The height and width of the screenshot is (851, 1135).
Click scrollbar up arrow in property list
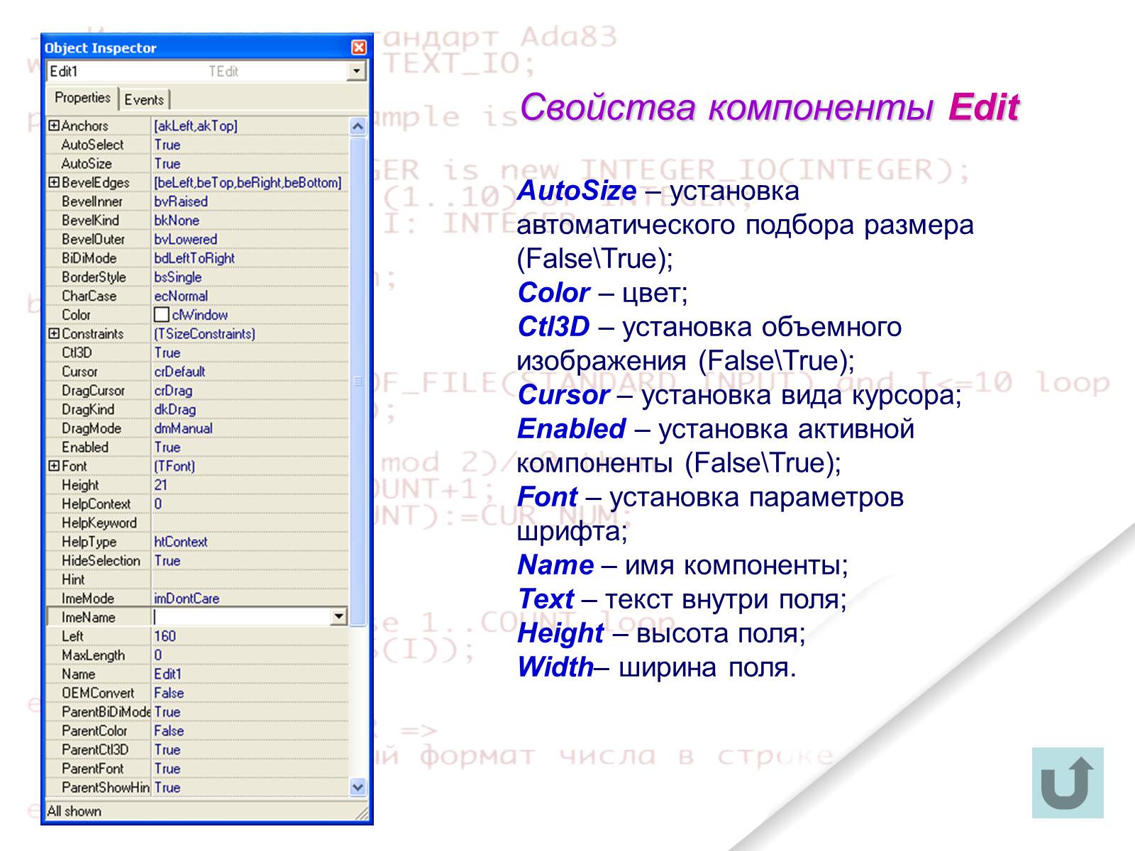point(358,126)
